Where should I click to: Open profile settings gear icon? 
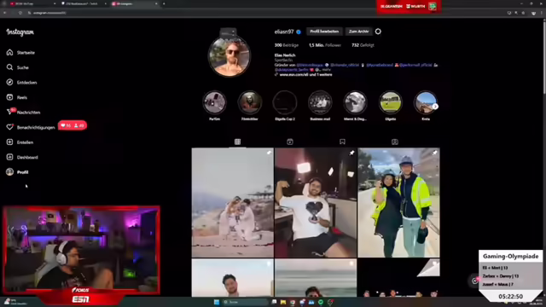coord(378,32)
